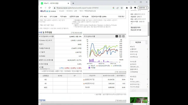Expand the PER EPS(2022.12) arrow
The width and height of the screenshot is (188, 105).
coord(144,14)
